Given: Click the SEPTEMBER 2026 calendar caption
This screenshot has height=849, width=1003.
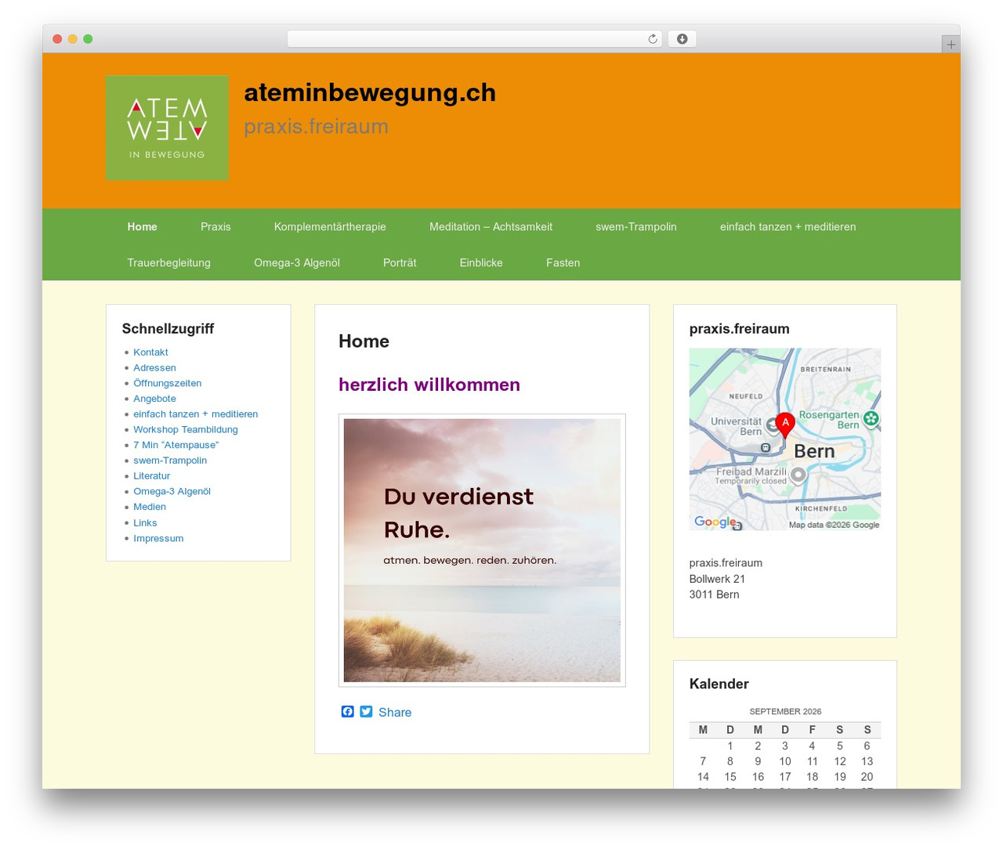Looking at the screenshot, I should [x=785, y=711].
